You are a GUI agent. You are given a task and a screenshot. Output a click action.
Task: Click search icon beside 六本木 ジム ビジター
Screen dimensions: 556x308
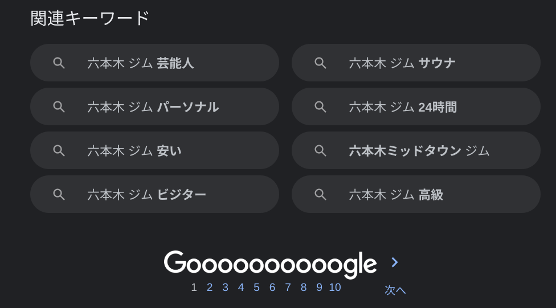point(59,194)
